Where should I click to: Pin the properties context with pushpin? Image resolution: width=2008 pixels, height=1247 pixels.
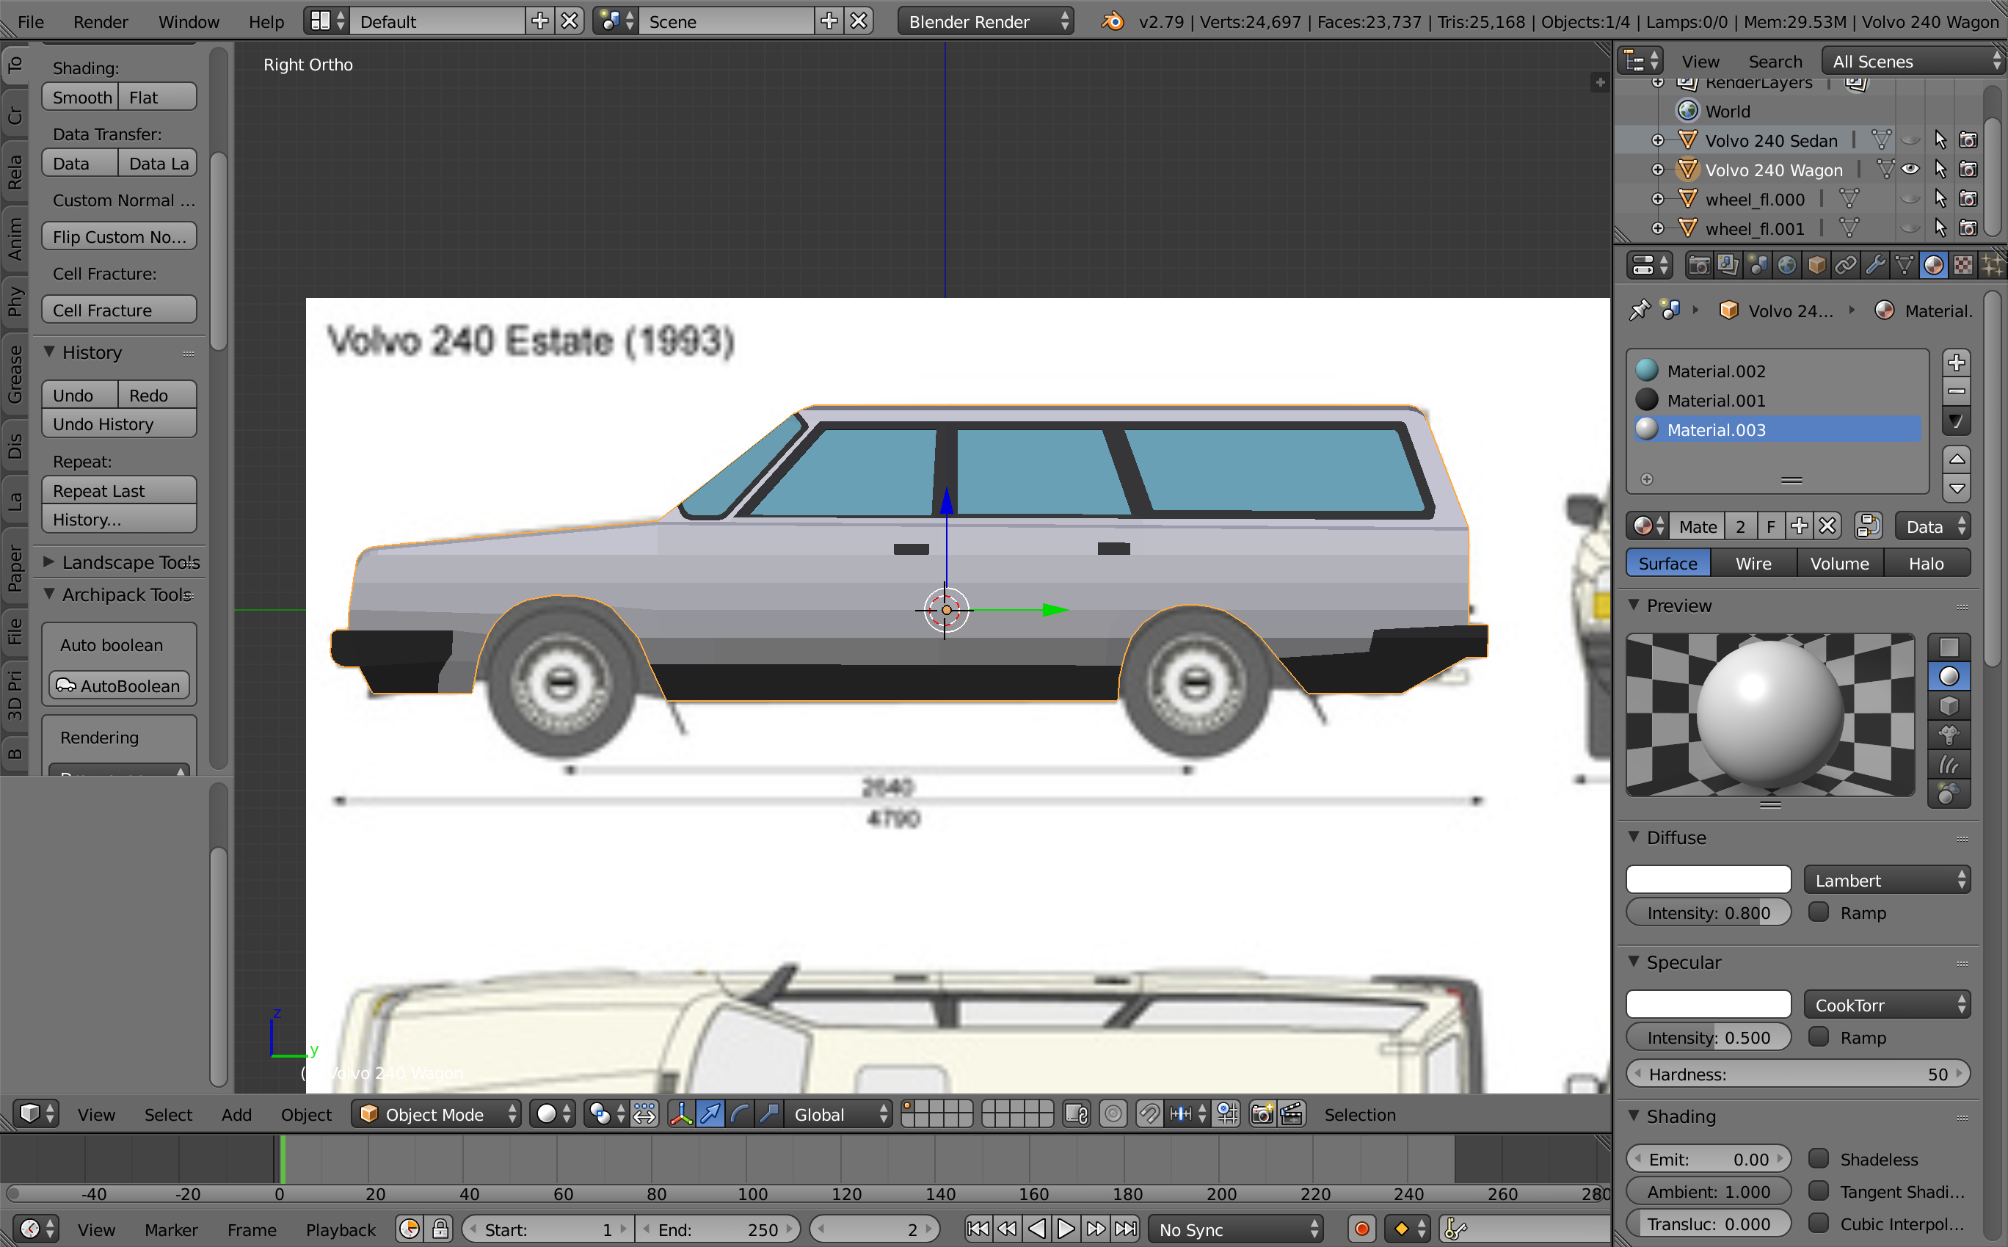coord(1640,310)
